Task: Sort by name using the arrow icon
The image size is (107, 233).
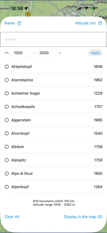Action: point(19,23)
